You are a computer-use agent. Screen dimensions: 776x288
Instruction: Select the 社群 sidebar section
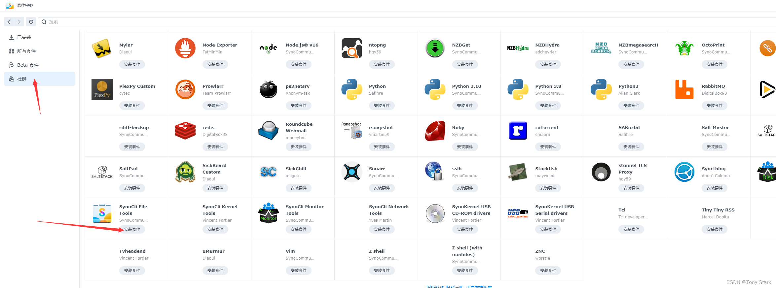point(40,79)
